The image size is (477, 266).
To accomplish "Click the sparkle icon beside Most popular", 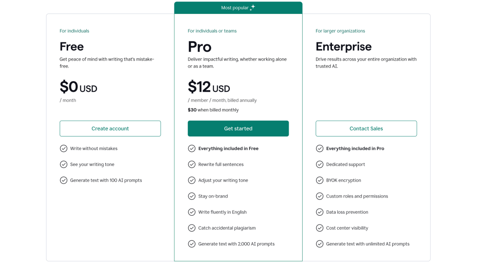I will 252,7.
